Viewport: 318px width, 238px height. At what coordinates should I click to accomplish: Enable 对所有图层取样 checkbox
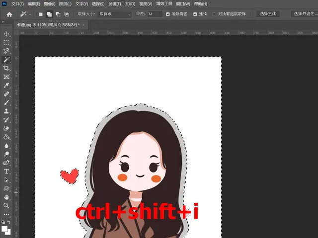[x=214, y=14]
